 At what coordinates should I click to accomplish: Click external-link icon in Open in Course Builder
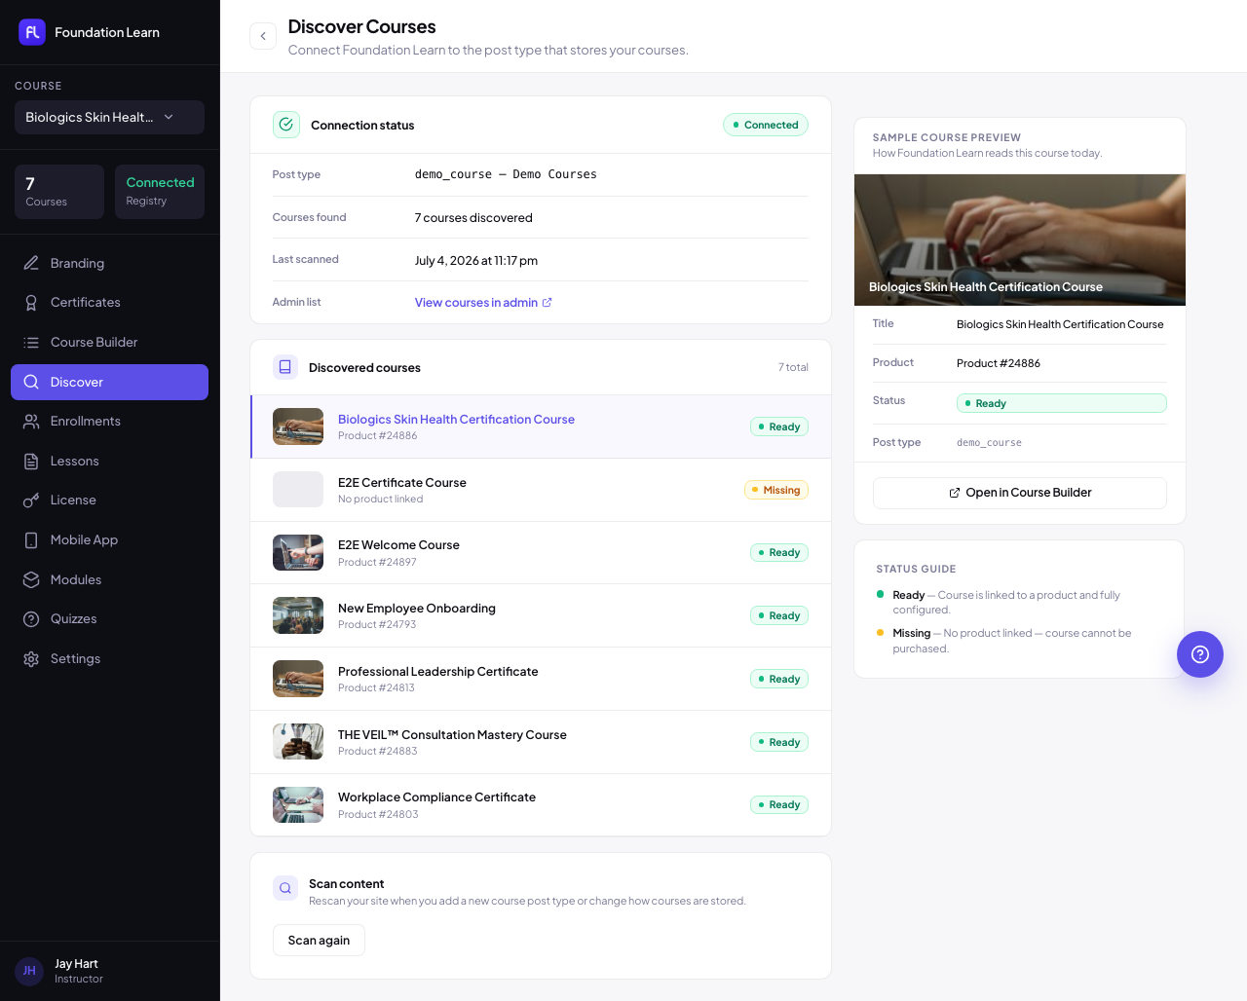pos(955,493)
